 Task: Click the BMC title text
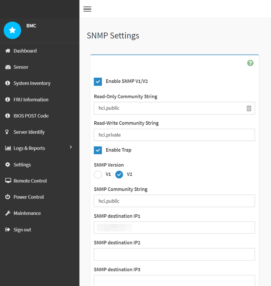(31, 26)
